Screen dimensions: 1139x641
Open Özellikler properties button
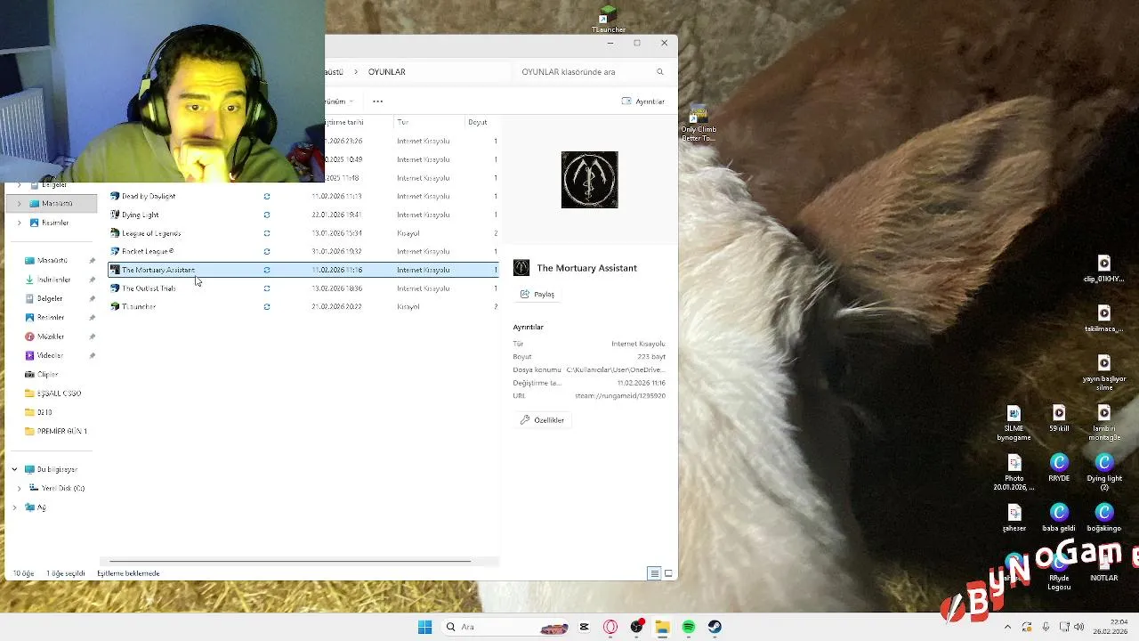tap(543, 420)
